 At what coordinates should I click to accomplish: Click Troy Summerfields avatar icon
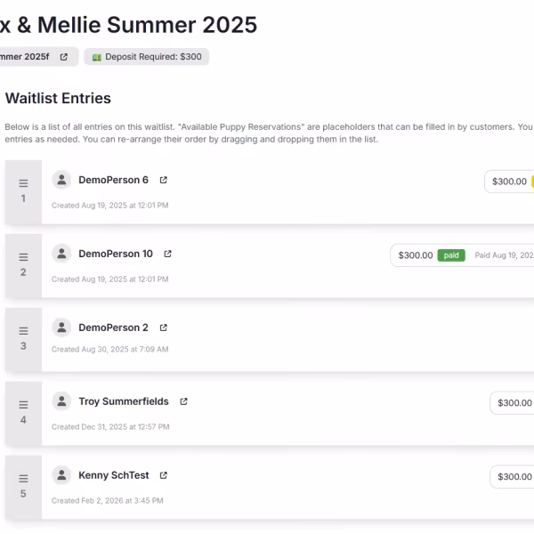coord(61,401)
